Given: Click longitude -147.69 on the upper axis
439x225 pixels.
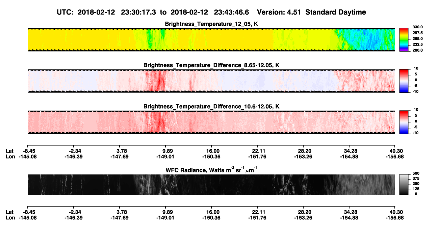Looking at the screenshot, I should (x=120, y=157).
